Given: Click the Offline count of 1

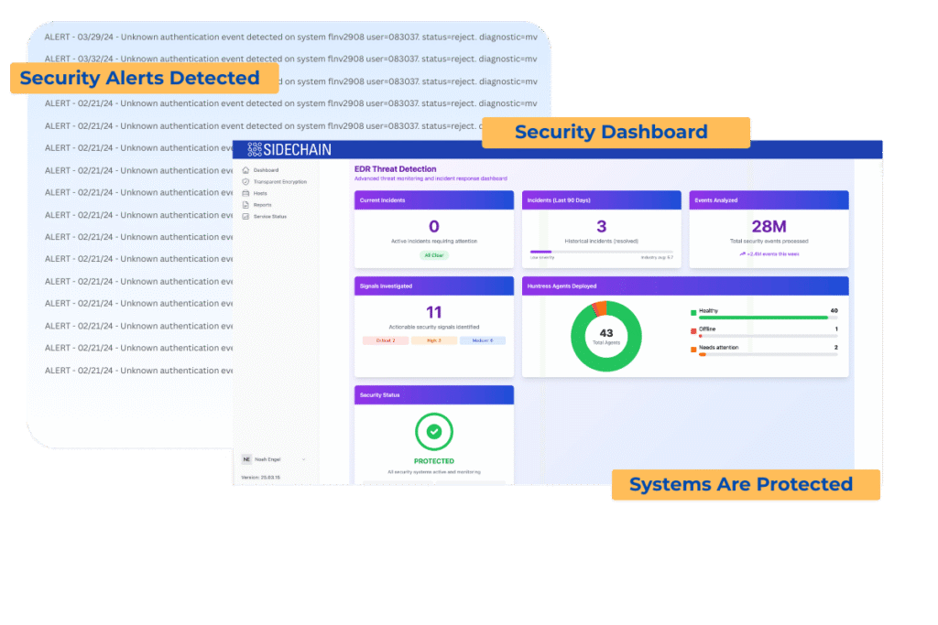Looking at the screenshot, I should pos(836,329).
